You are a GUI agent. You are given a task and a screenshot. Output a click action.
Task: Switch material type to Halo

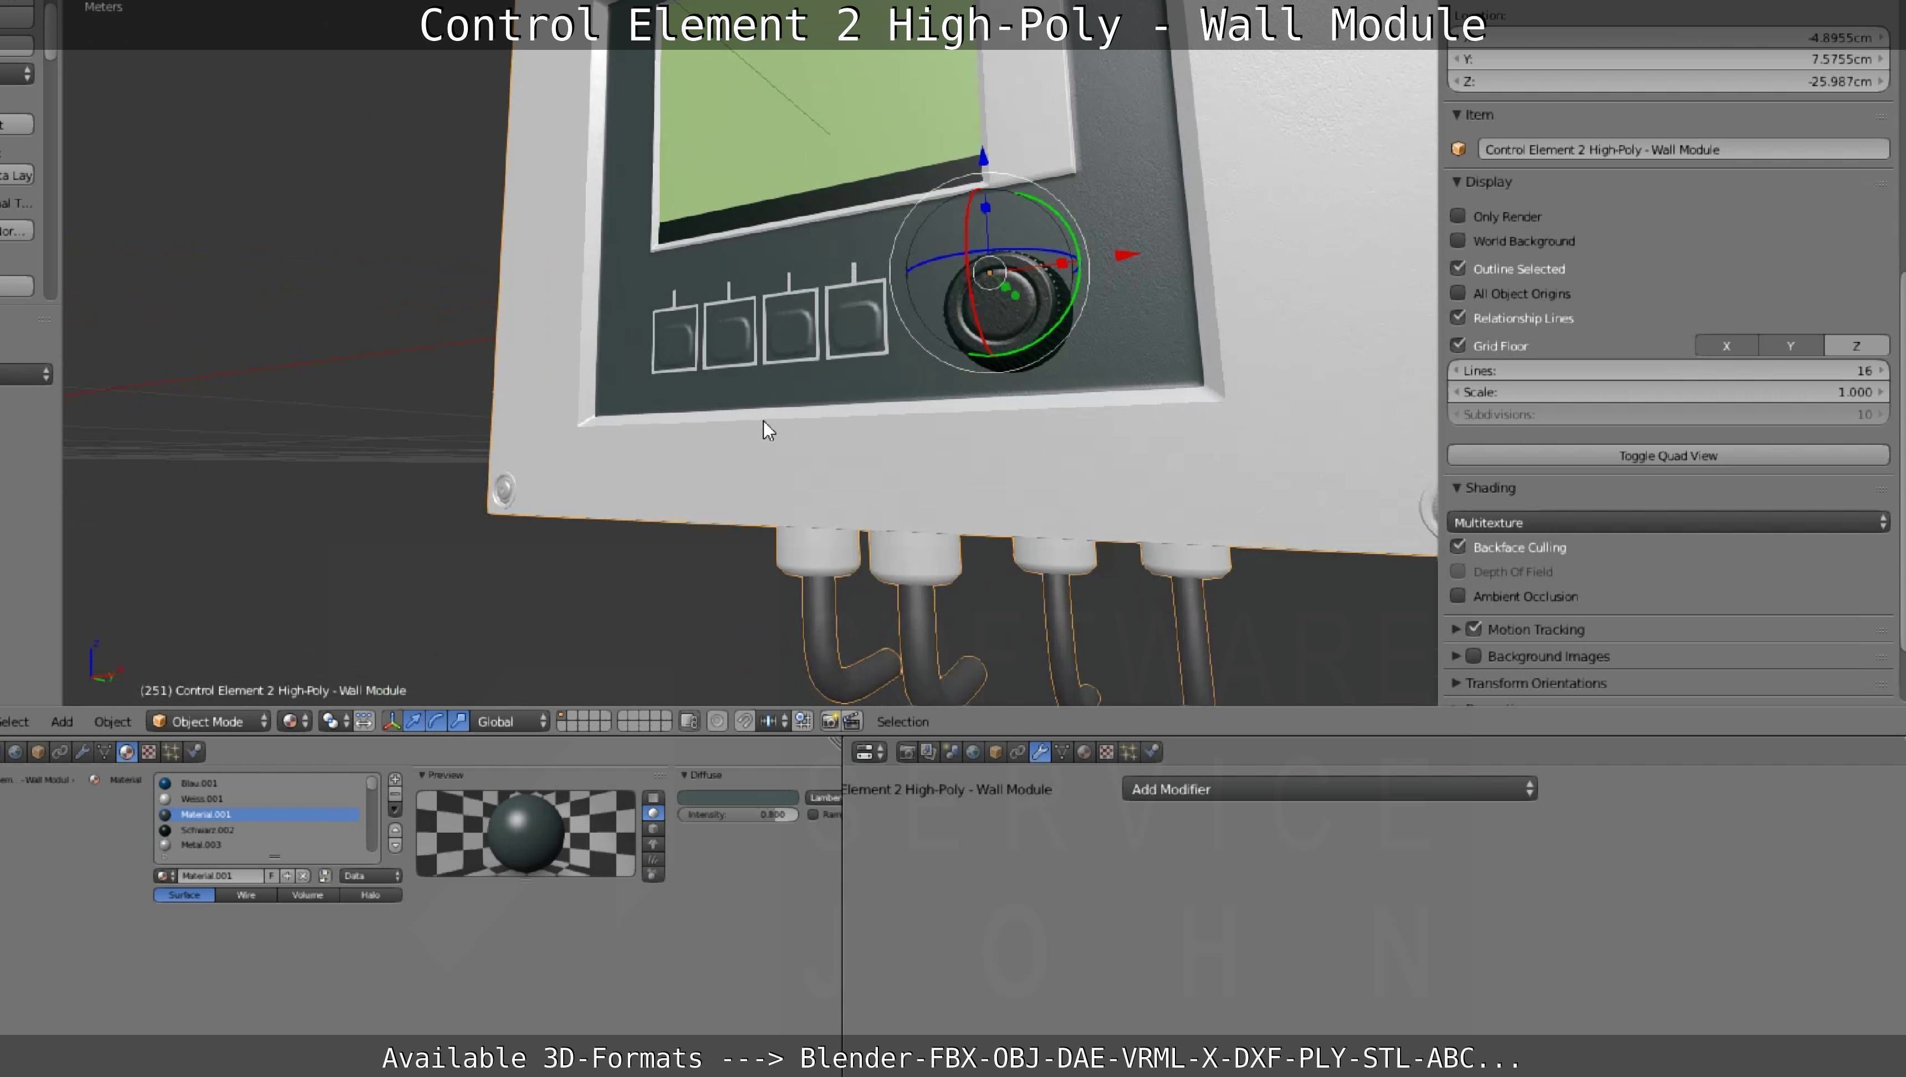pos(370,895)
